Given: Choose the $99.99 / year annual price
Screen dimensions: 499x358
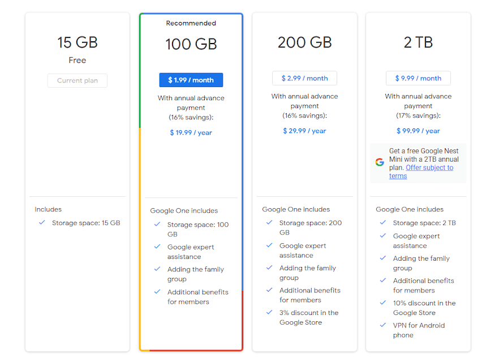Looking at the screenshot, I should 418,131.
